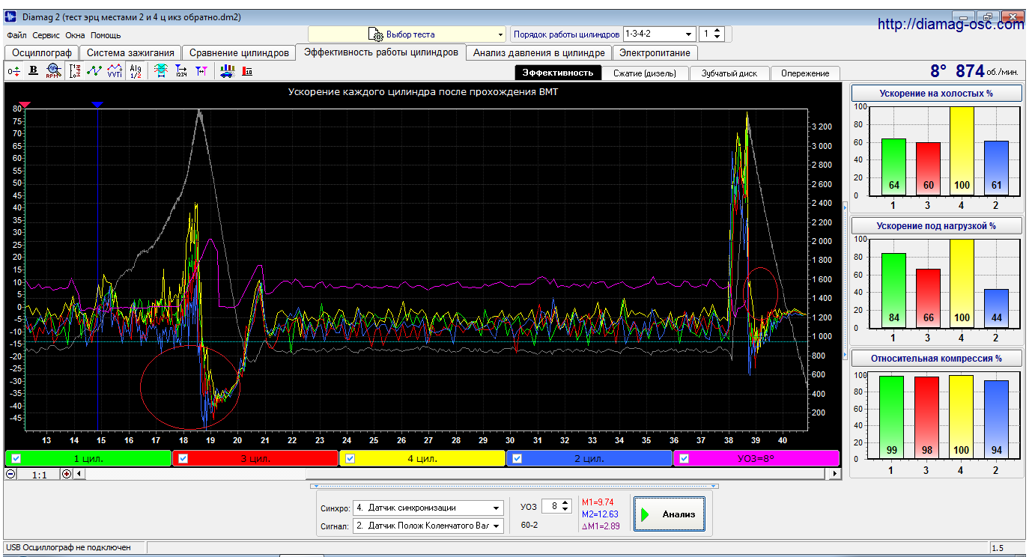Click the blue marker 1234 icon
Viewport: 1035px width, 557px height.
tap(180, 71)
